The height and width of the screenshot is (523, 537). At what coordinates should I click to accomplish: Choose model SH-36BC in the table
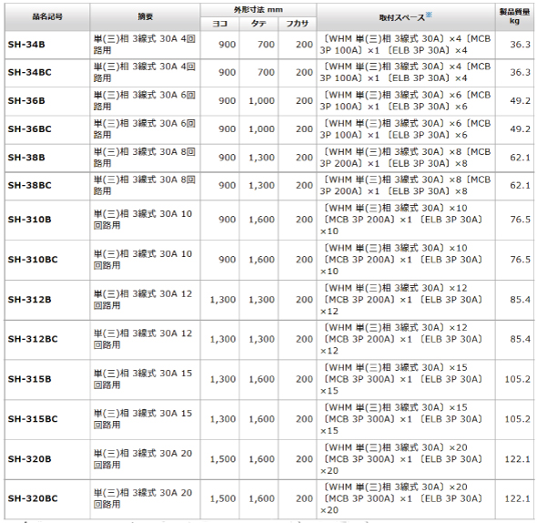click(x=30, y=129)
